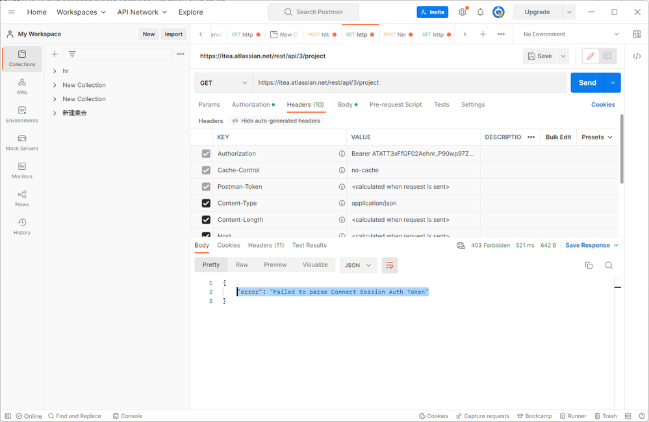The height and width of the screenshot is (422, 649).
Task: Open the Upgrade options arrow
Action: (x=569, y=12)
